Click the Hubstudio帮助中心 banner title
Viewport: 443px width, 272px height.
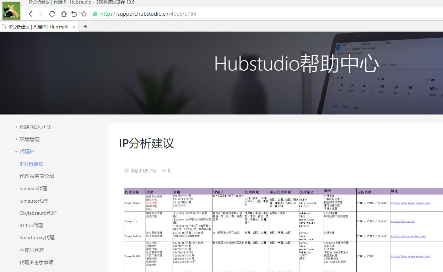pyautogui.click(x=296, y=64)
